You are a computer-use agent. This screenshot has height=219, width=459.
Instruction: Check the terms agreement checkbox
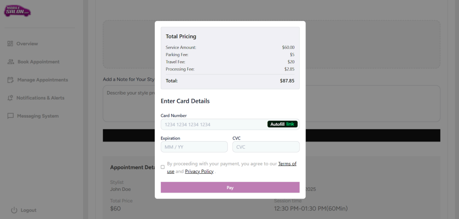pos(163,167)
